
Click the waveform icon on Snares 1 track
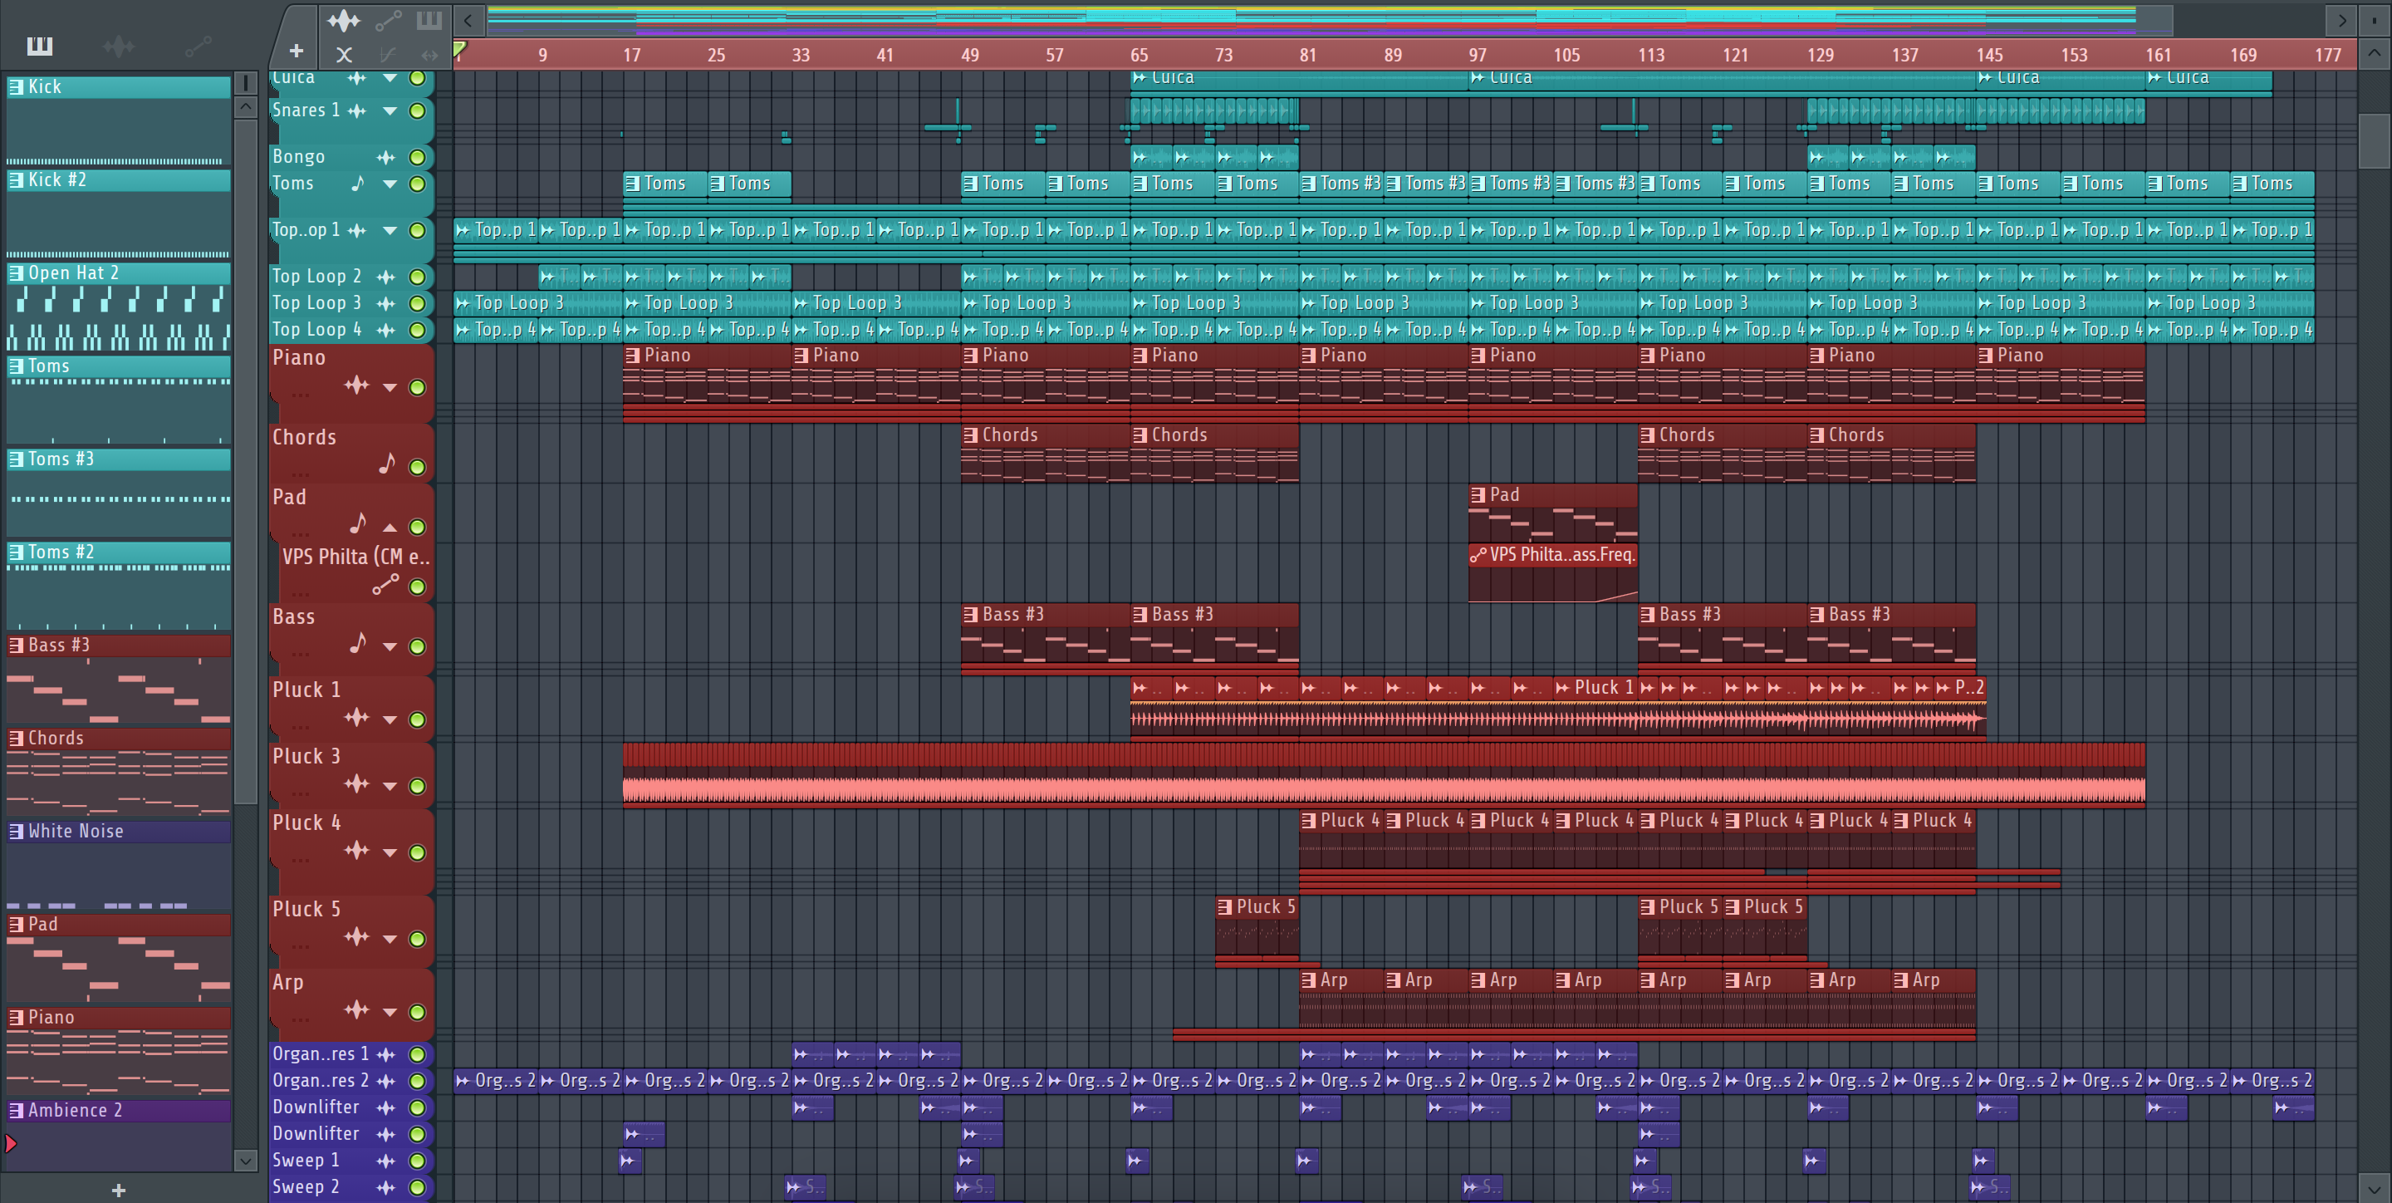[x=356, y=110]
